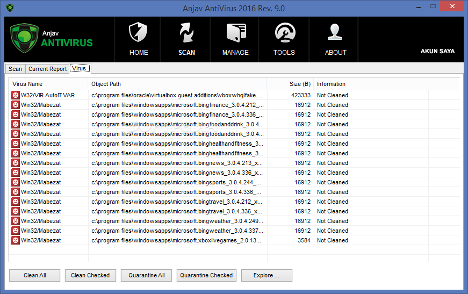The width and height of the screenshot is (468, 294).
Task: Select the bingfinance_3.0.4.336 path entry
Action: pyautogui.click(x=178, y=114)
